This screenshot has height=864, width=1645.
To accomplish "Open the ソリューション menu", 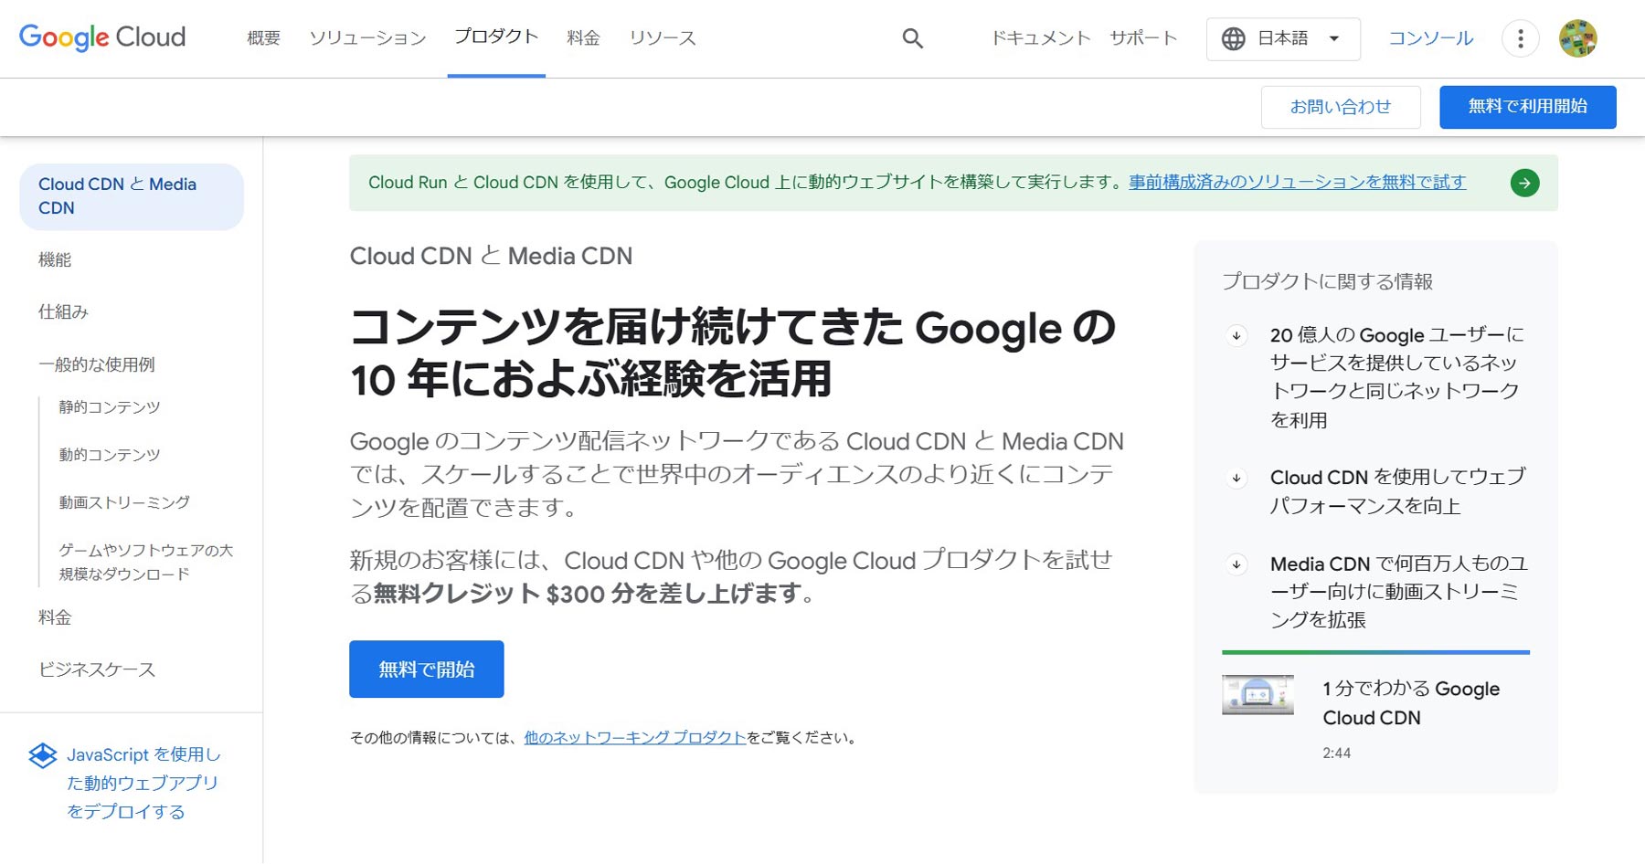I will (x=367, y=38).
